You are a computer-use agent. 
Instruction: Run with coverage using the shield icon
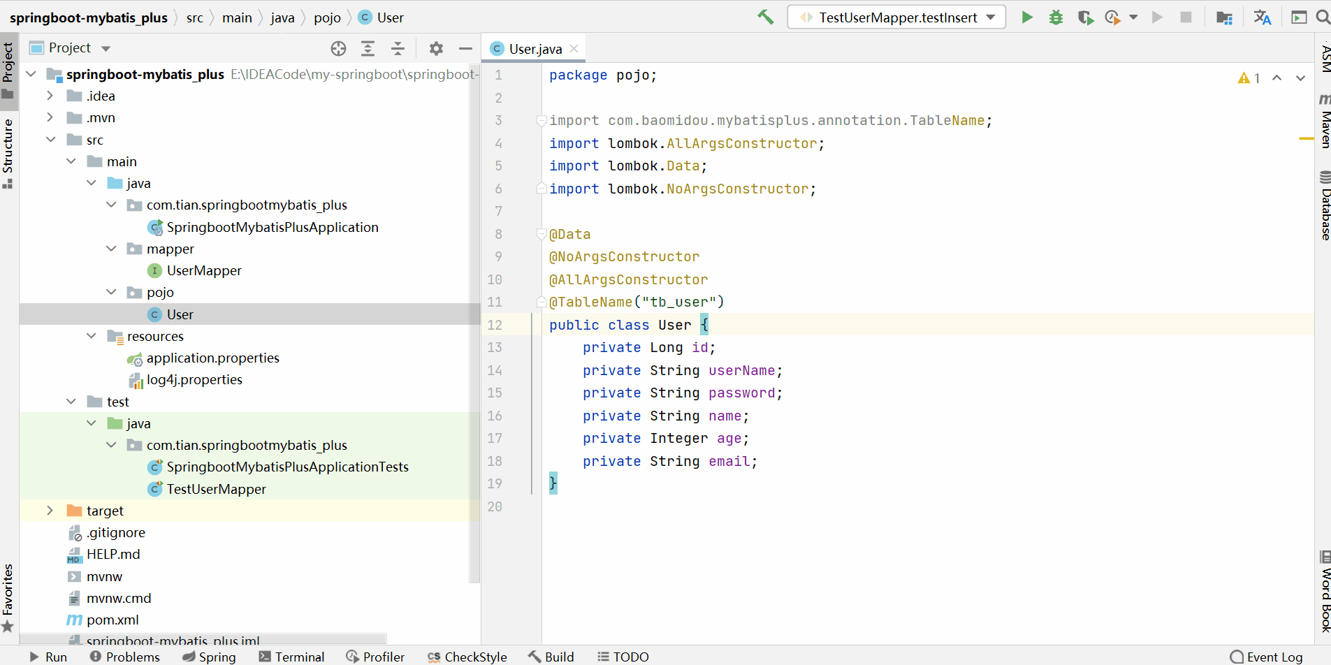coord(1085,17)
